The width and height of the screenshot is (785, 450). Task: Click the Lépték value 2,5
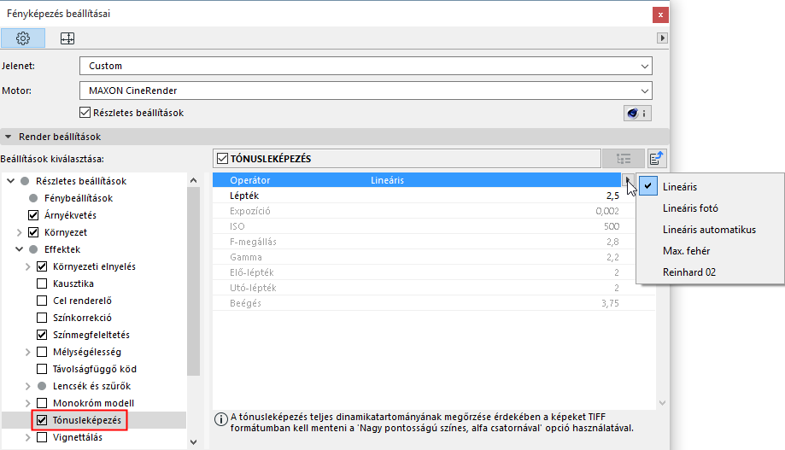point(612,196)
